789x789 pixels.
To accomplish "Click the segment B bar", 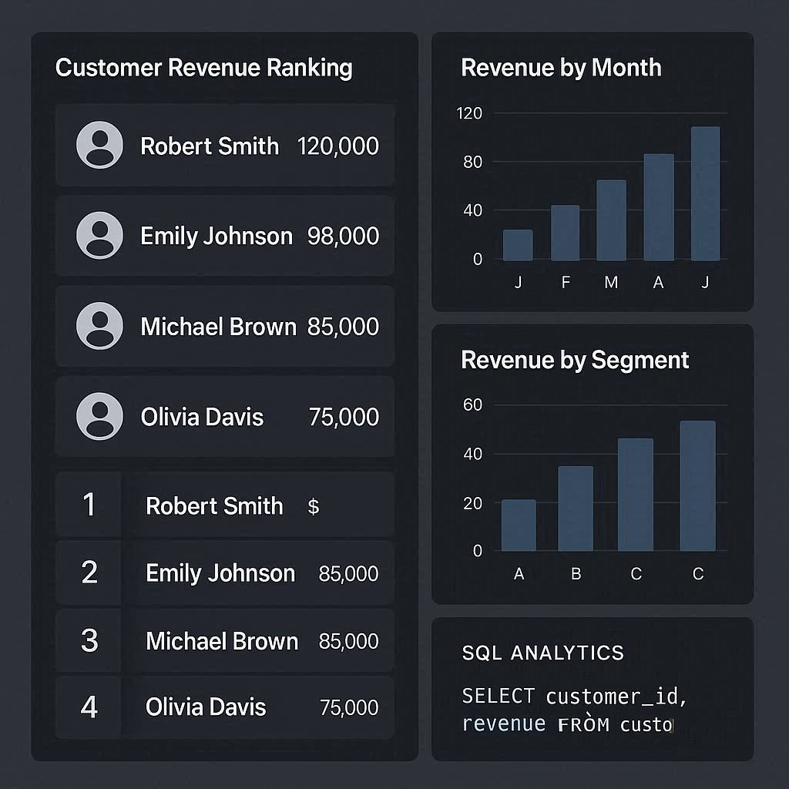I will [576, 509].
